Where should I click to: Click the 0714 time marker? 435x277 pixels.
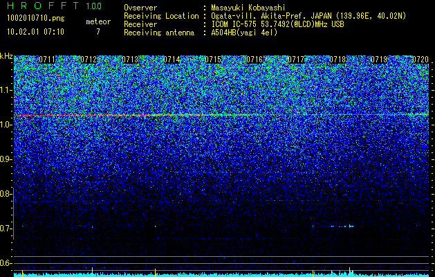click(172, 60)
